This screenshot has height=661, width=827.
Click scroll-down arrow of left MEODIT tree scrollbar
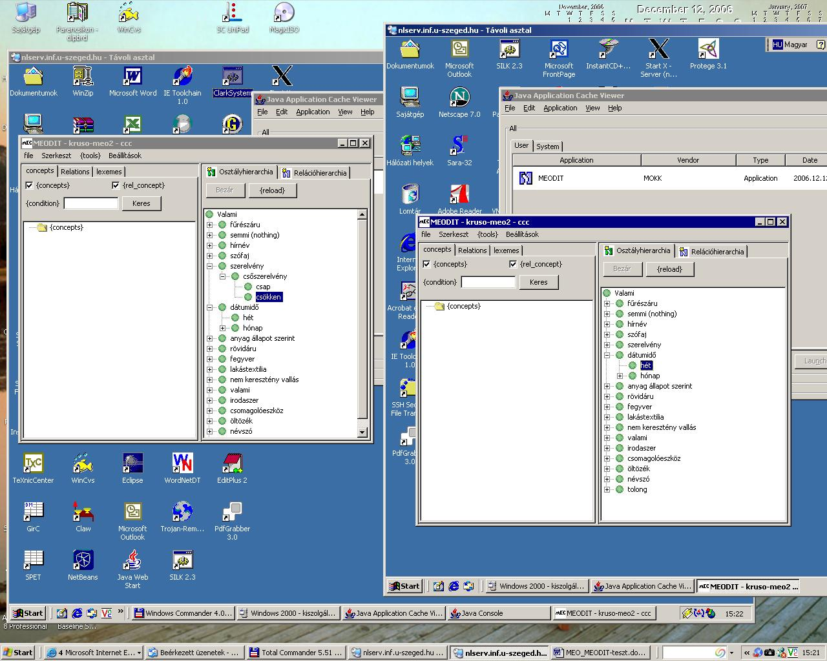(362, 432)
